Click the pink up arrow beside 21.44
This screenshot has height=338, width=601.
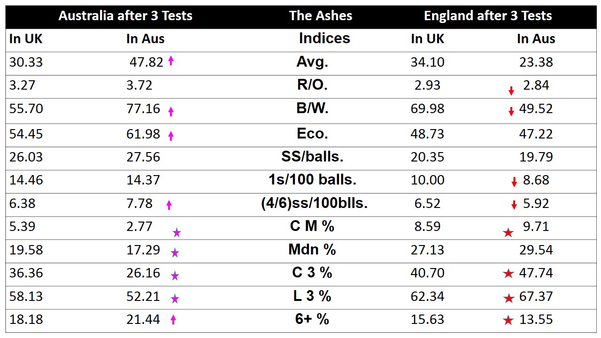[173, 320]
